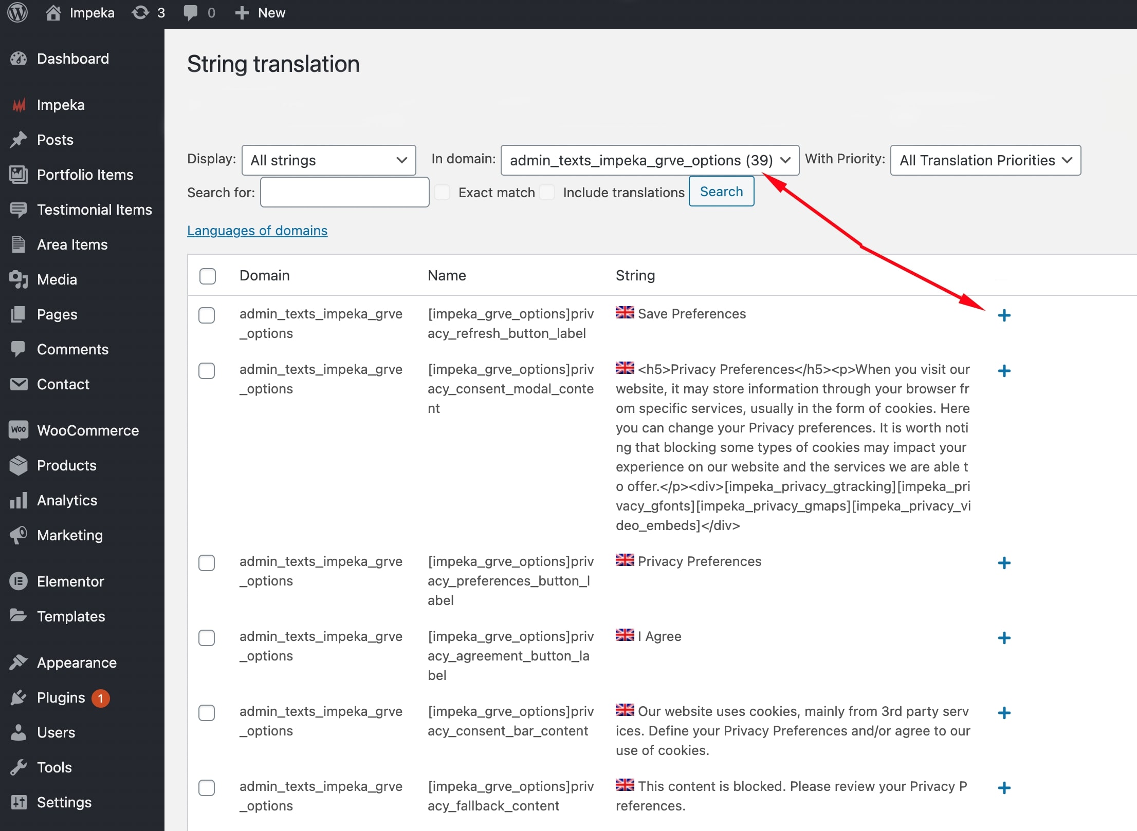Open the Plugins menu item

click(61, 697)
